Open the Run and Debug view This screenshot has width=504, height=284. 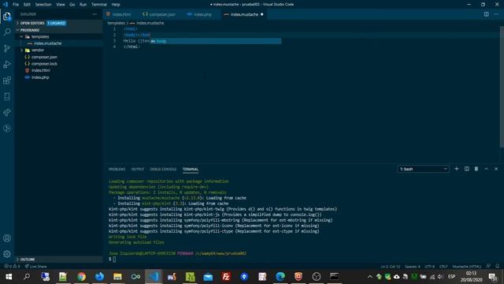coord(7,65)
